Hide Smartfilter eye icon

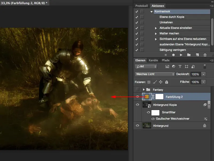(148, 112)
